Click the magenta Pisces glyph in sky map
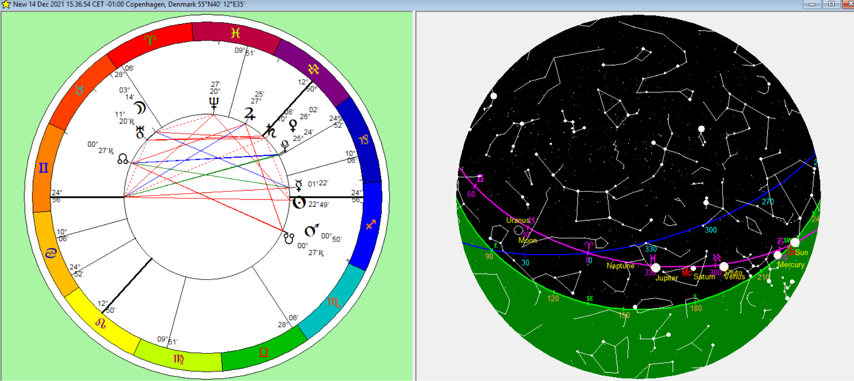The width and height of the screenshot is (854, 381). [x=653, y=258]
